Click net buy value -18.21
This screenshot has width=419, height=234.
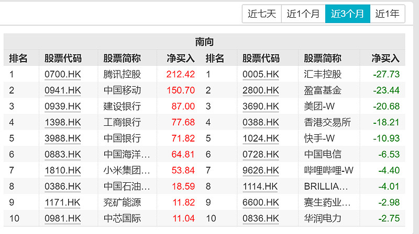click(x=387, y=122)
